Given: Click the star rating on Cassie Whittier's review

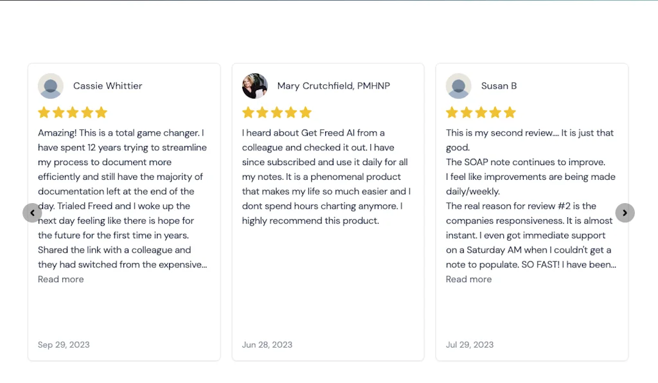Looking at the screenshot, I should point(73,112).
